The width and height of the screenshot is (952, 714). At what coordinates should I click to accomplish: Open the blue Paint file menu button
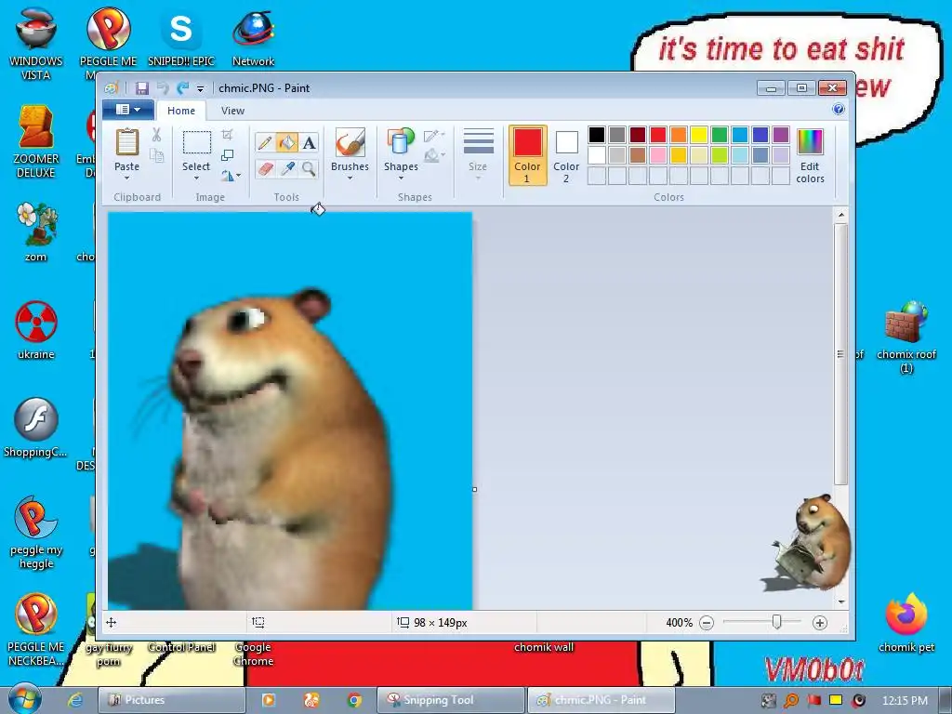(x=127, y=110)
